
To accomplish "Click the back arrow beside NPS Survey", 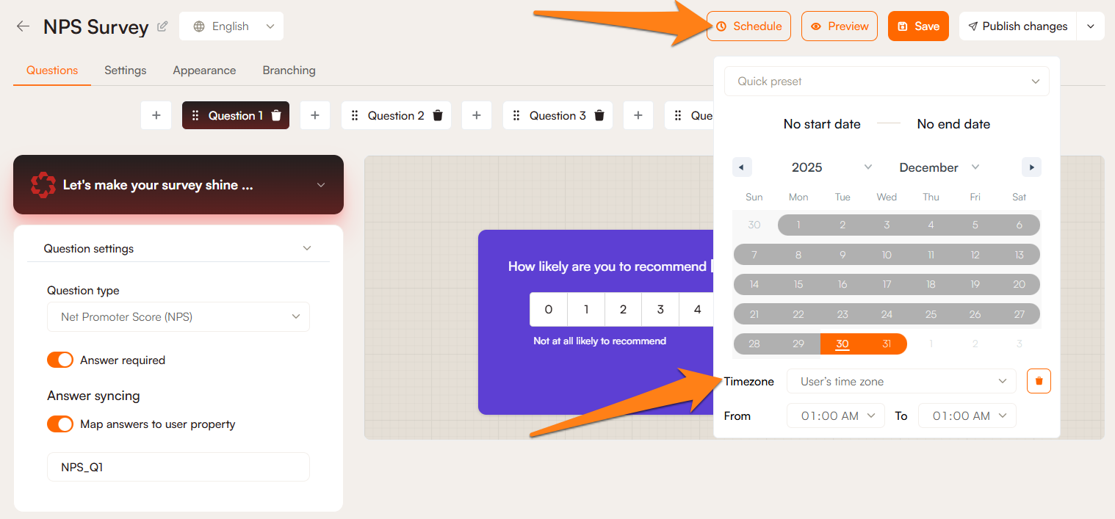I will [x=24, y=26].
